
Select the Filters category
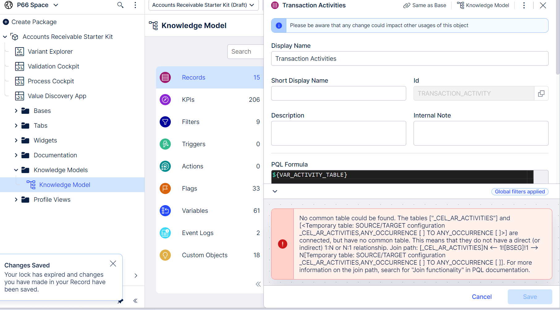coord(210,122)
